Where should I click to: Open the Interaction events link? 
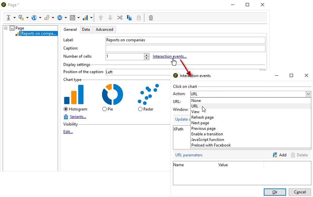tap(170, 56)
